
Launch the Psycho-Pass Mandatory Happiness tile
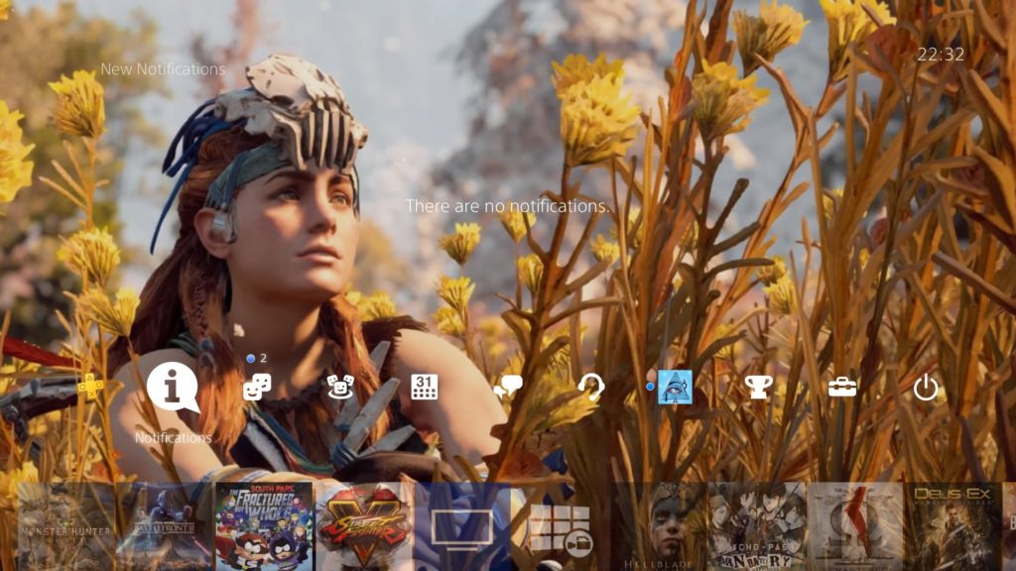point(756,526)
